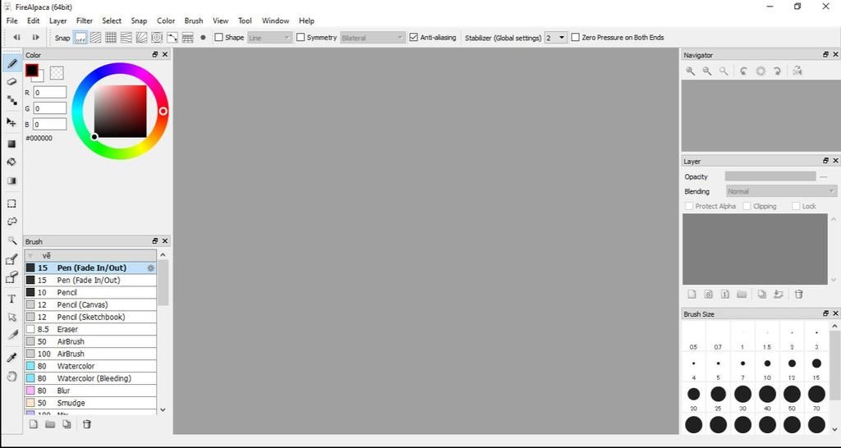Open the Select menu
The width and height of the screenshot is (841, 448).
(112, 21)
